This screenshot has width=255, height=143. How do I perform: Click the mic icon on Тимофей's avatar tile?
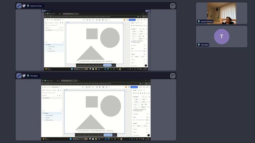point(199,44)
